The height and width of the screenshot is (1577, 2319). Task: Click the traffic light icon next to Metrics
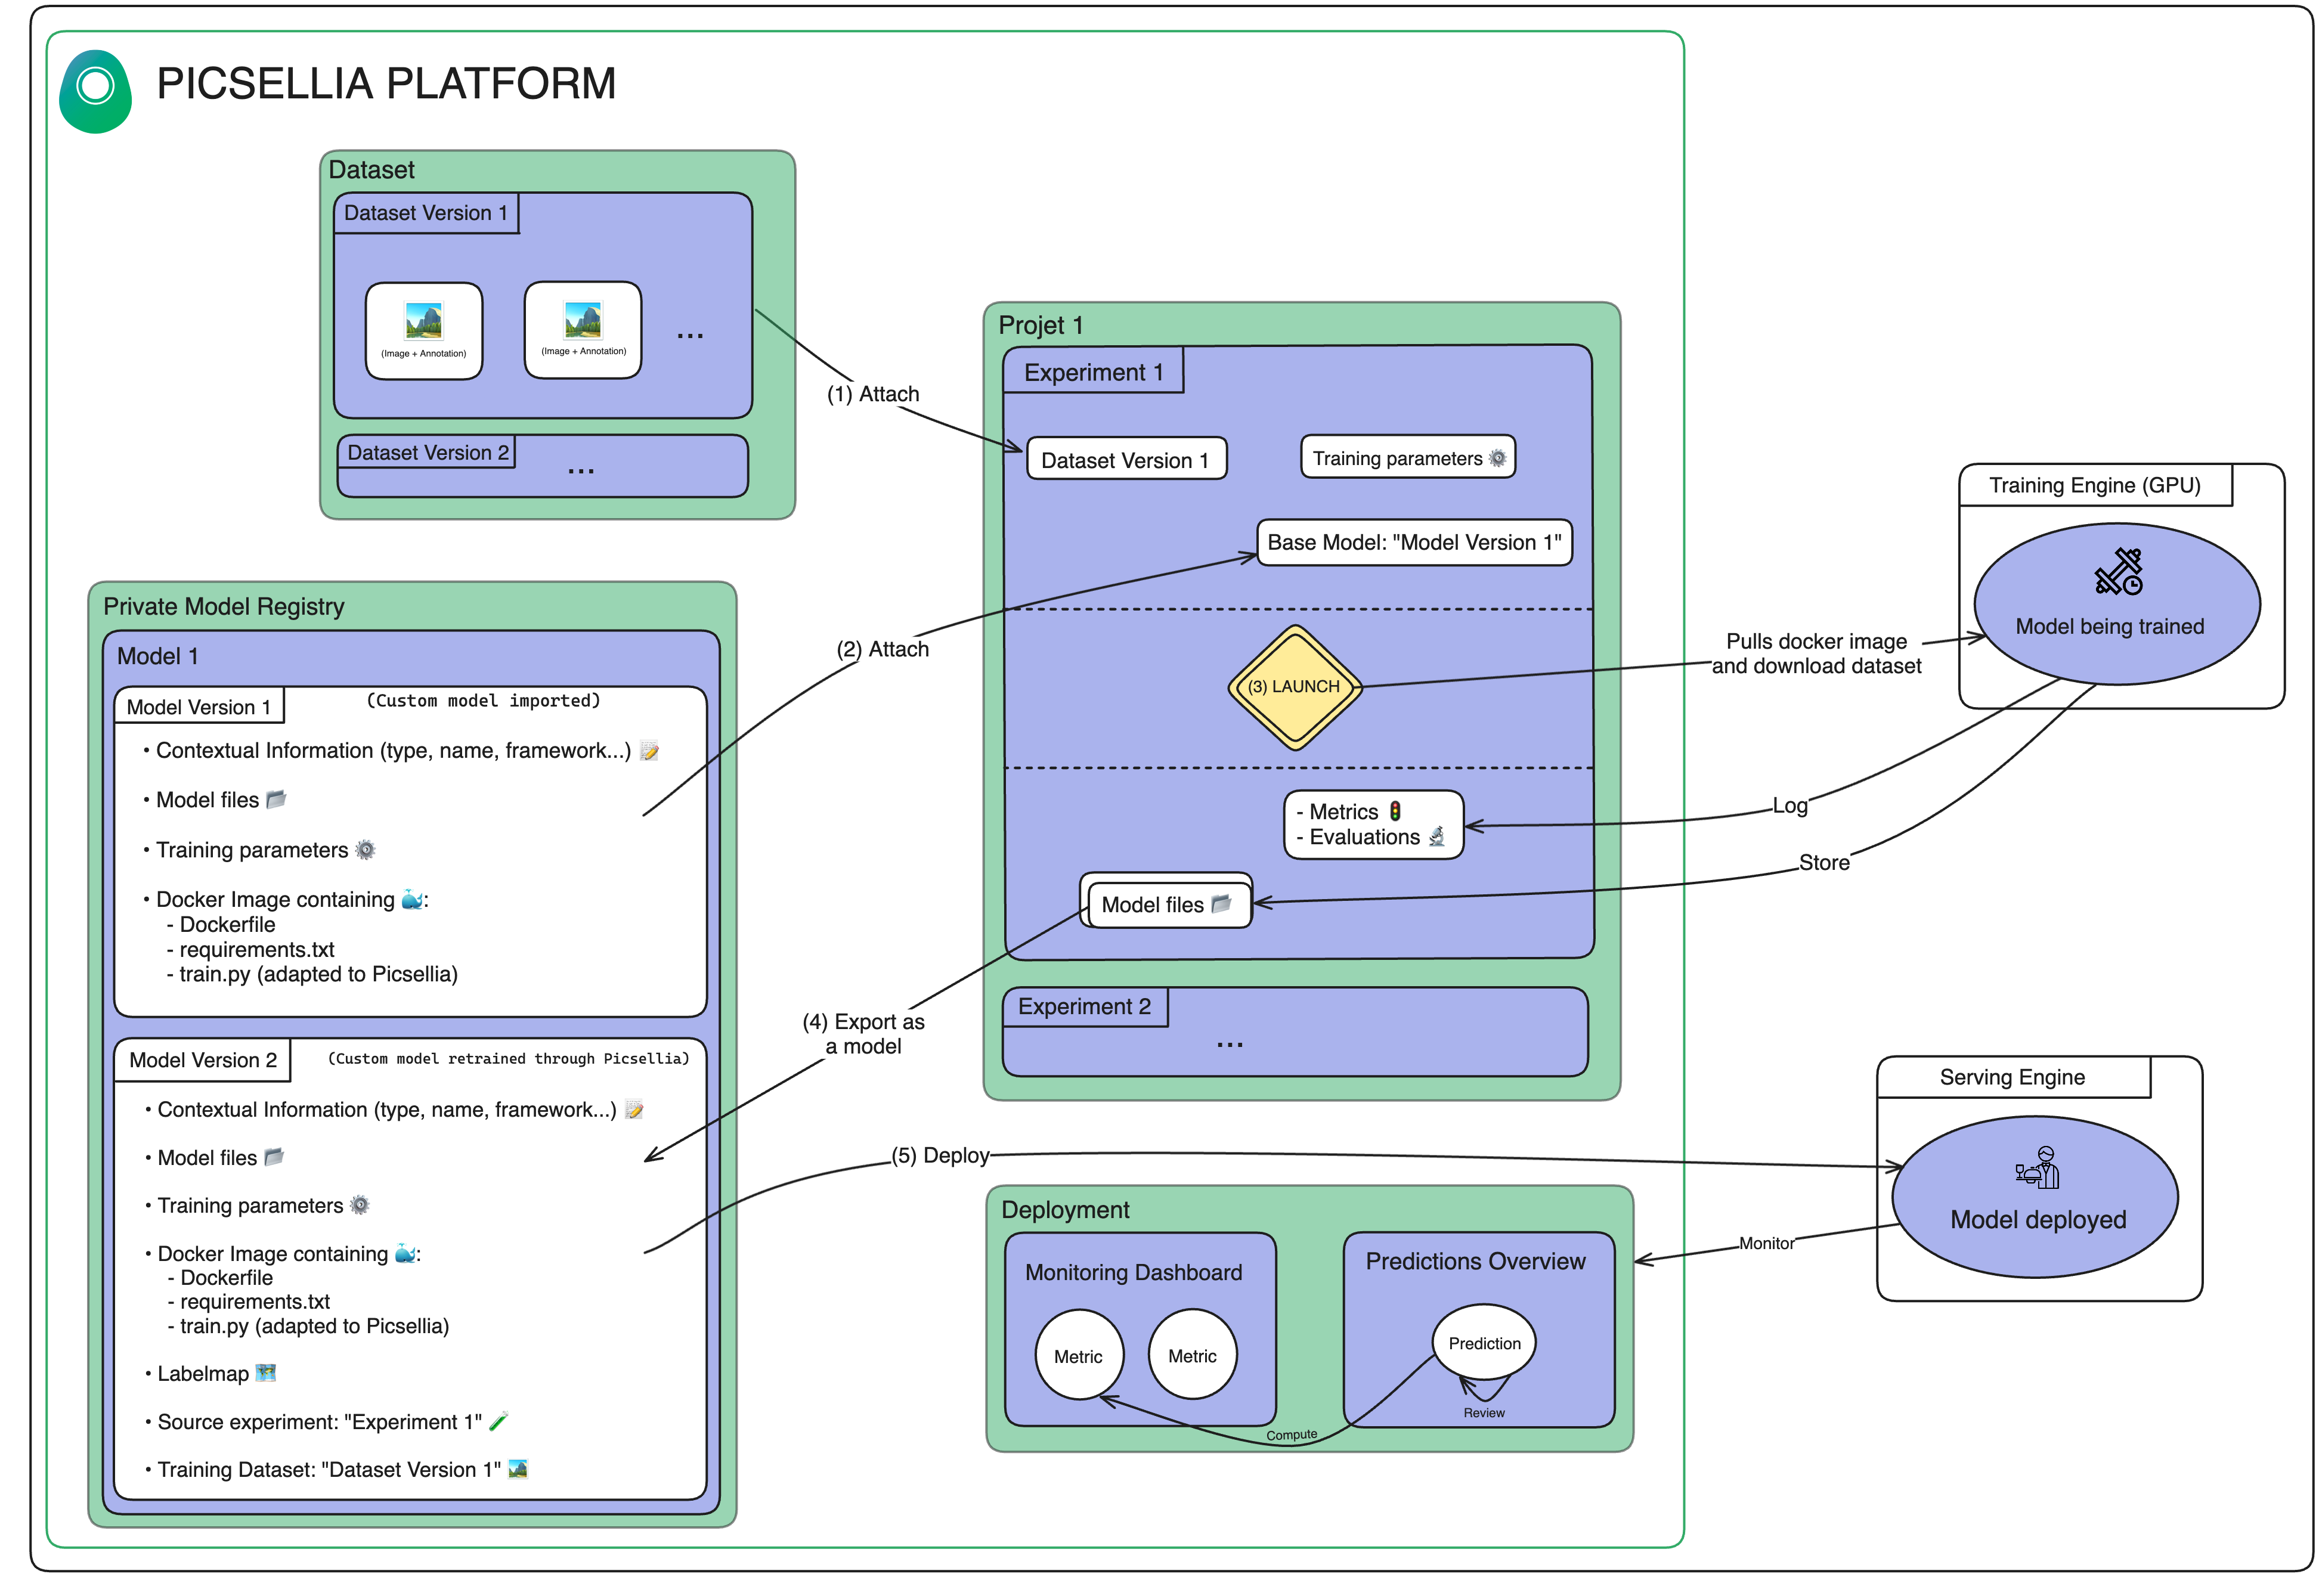tap(1395, 811)
